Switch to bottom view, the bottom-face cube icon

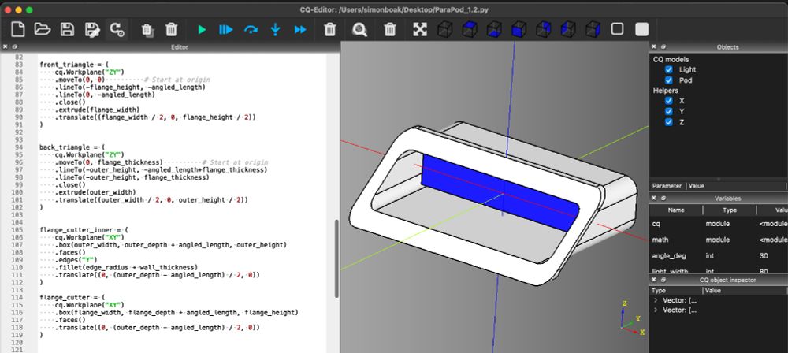[x=494, y=29]
